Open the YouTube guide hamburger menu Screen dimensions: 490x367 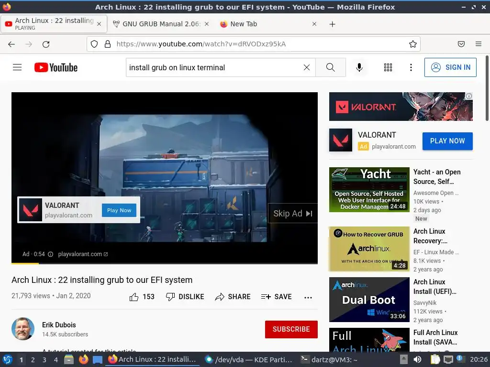point(17,67)
